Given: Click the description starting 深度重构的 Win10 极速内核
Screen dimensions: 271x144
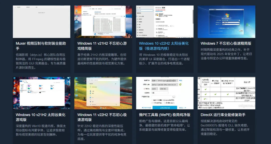Looking at the screenshot, I should tap(41, 130).
